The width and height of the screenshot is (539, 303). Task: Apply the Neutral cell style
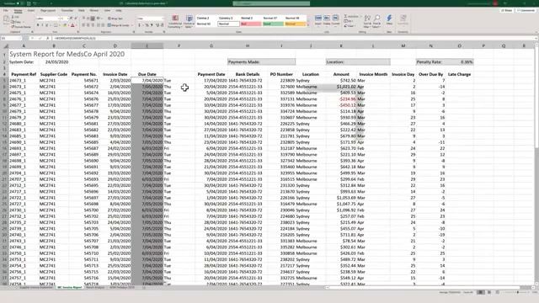coord(295,24)
